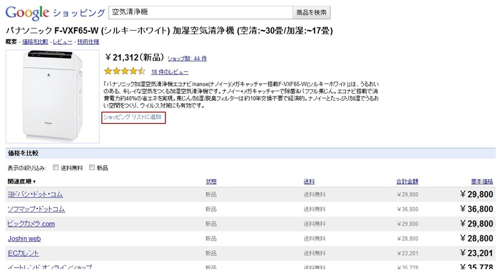497x275 pixels.
Task: Open the ソフマップ・ドットコム shop link
Action: point(36,209)
